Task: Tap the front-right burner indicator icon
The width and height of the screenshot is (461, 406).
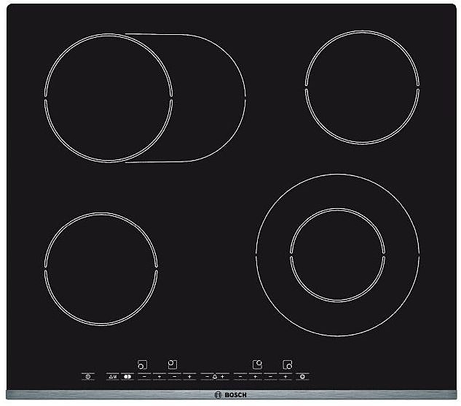Action: tap(288, 364)
